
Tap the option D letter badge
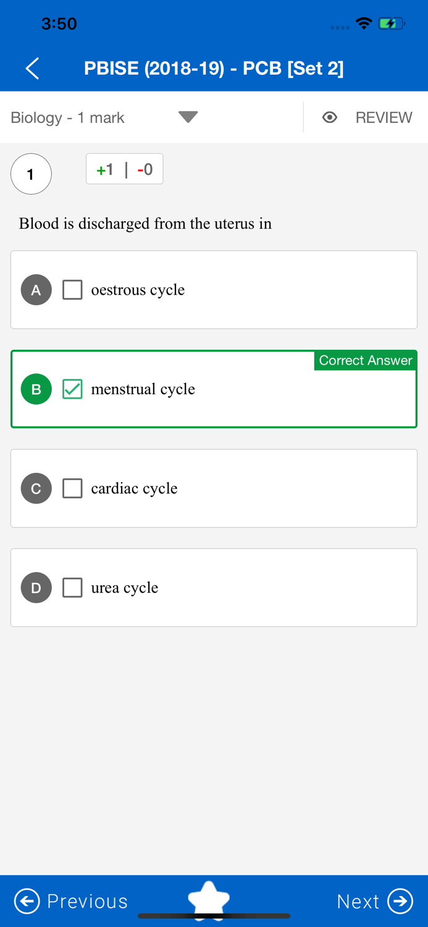[36, 588]
